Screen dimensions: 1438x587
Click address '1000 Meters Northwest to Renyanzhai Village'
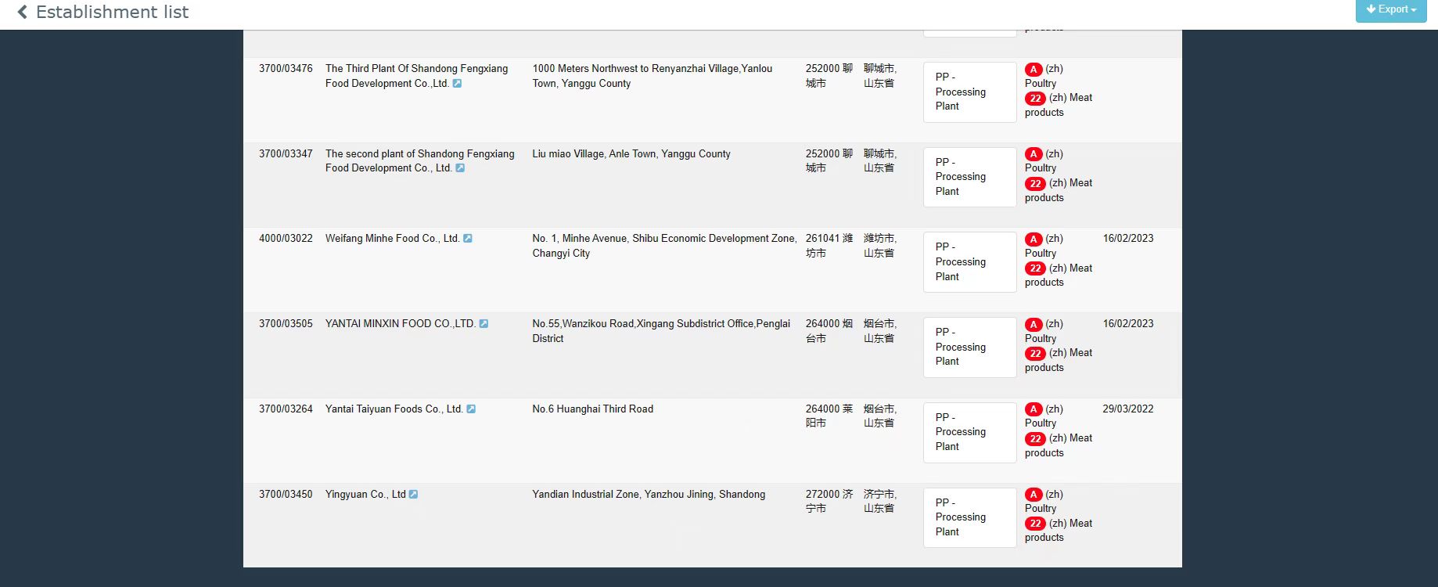(652, 76)
